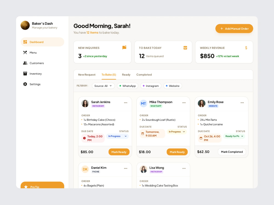274x205 pixels.
Task: Open Inventory page from the sidebar
Action: [x=42, y=74]
